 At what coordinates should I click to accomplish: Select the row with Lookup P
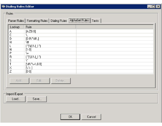[x=81, y=53]
